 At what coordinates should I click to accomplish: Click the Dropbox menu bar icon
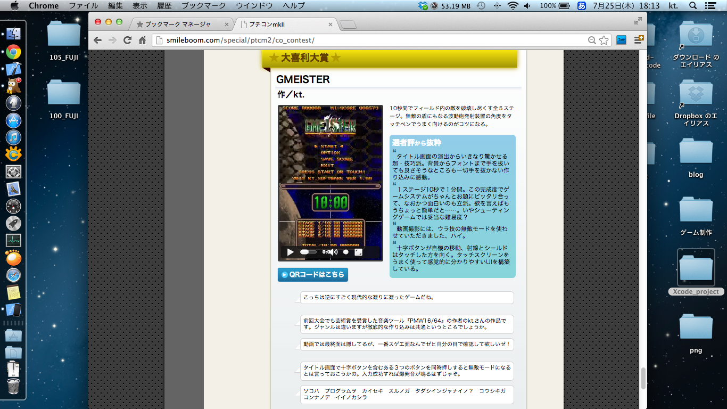point(423,6)
